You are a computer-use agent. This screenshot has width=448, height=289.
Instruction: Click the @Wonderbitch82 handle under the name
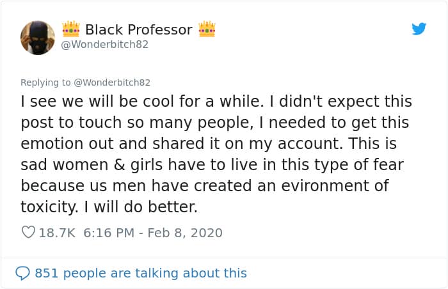tap(105, 45)
